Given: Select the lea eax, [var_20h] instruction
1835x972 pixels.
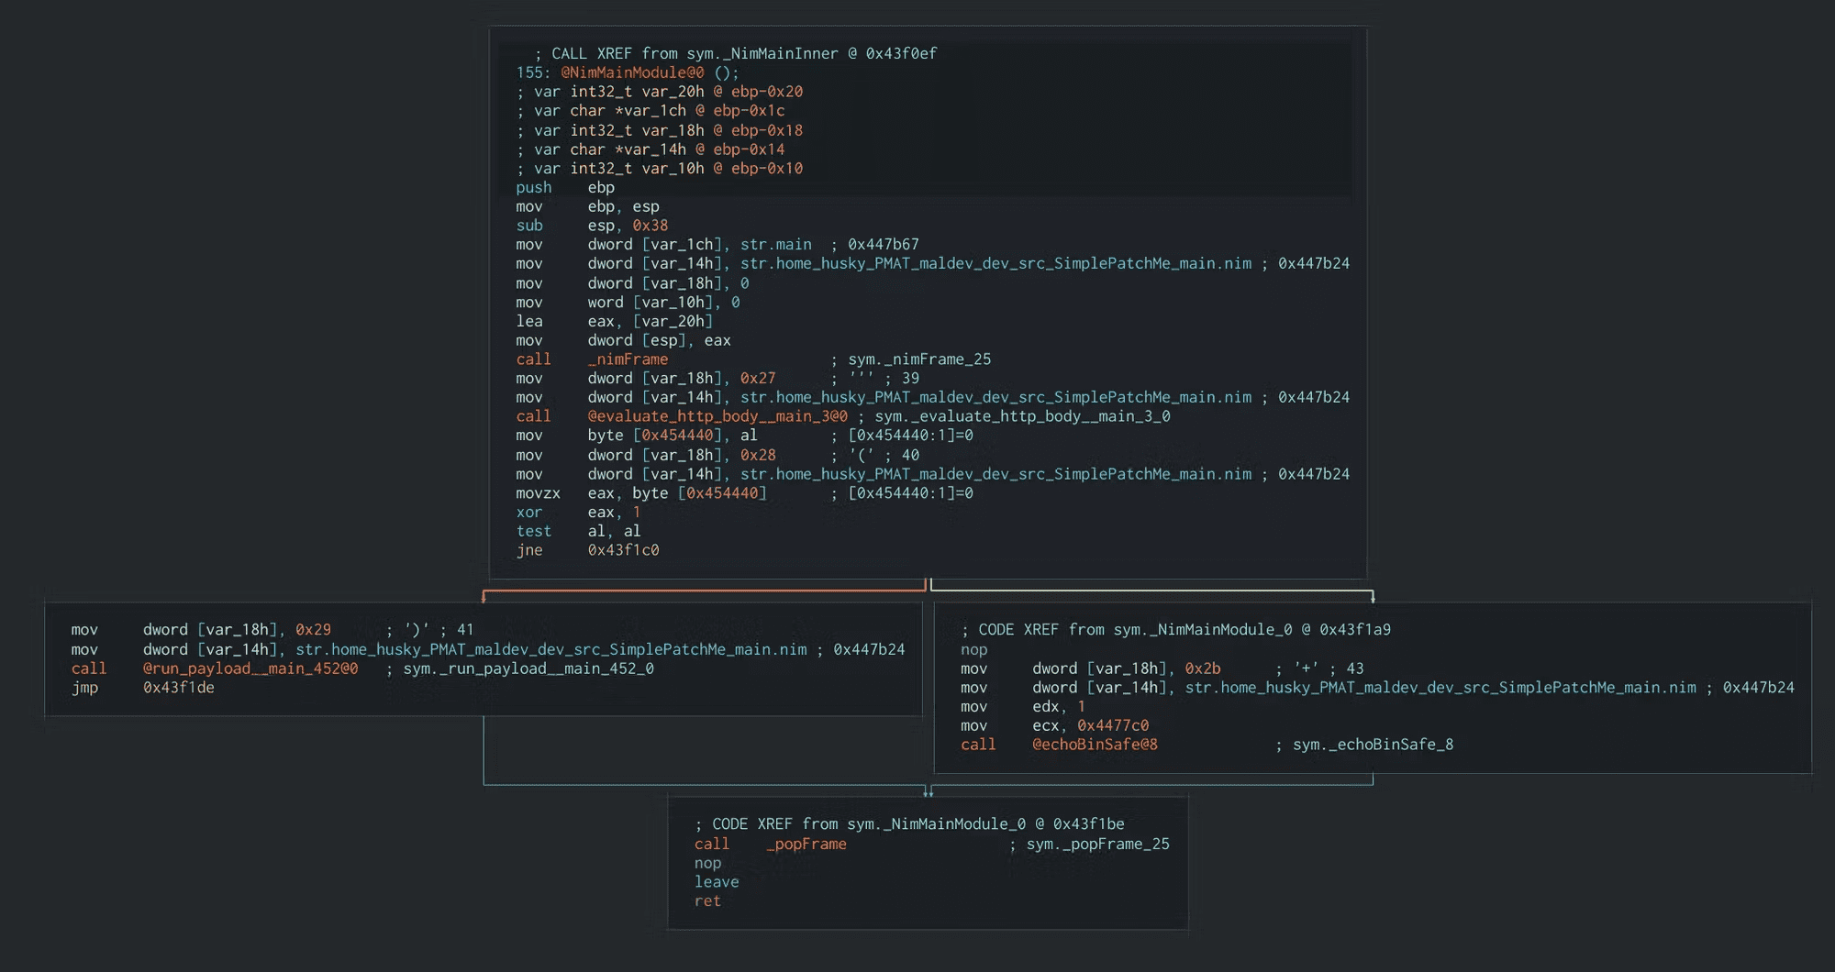Looking at the screenshot, I should pos(613,321).
